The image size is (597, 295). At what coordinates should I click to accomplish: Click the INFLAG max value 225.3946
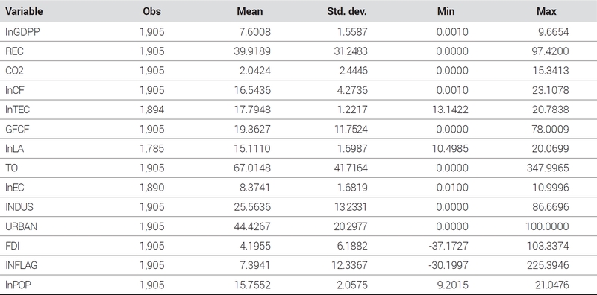coord(548,265)
